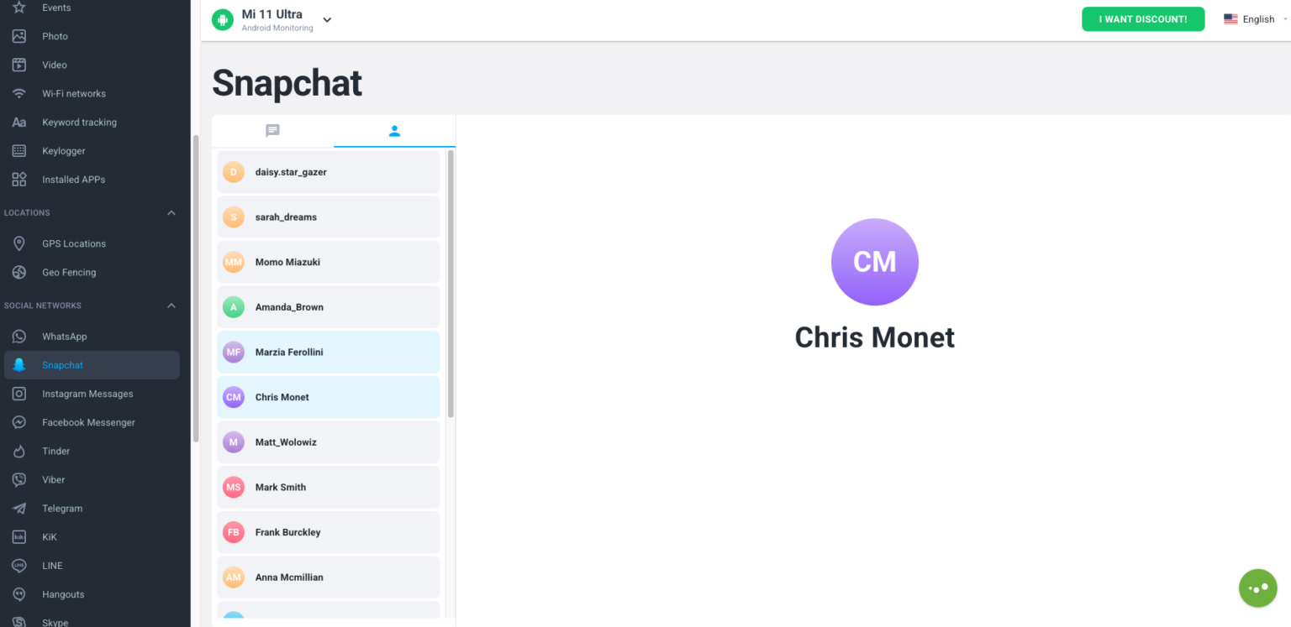Click the Installed APPs grid icon
1291x627 pixels.
19,180
